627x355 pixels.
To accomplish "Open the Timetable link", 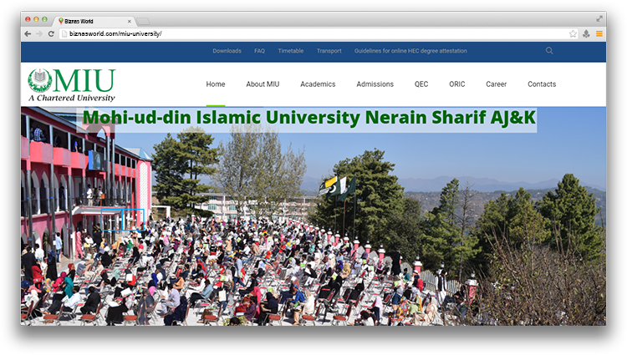I will (x=291, y=51).
